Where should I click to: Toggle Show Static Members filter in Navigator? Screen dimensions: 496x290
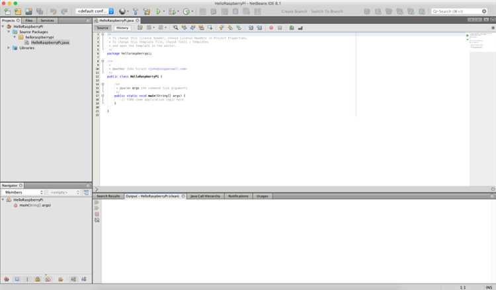point(27,279)
